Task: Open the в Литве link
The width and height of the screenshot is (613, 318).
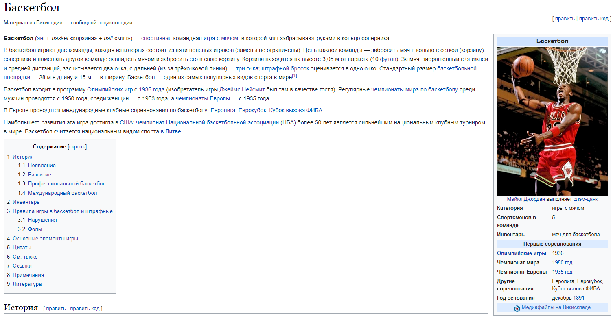Action: (171, 132)
